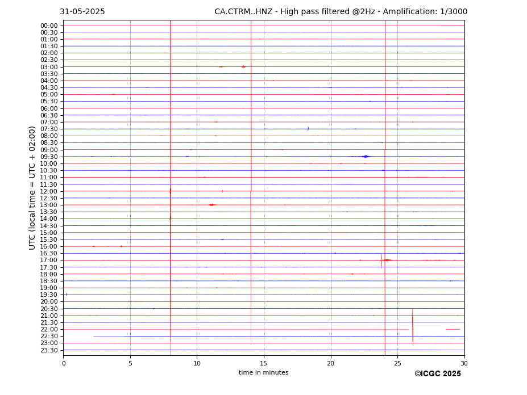This screenshot has height=395, width=527.
Task: Select the 21:00 time row label
Action: click(x=49, y=316)
